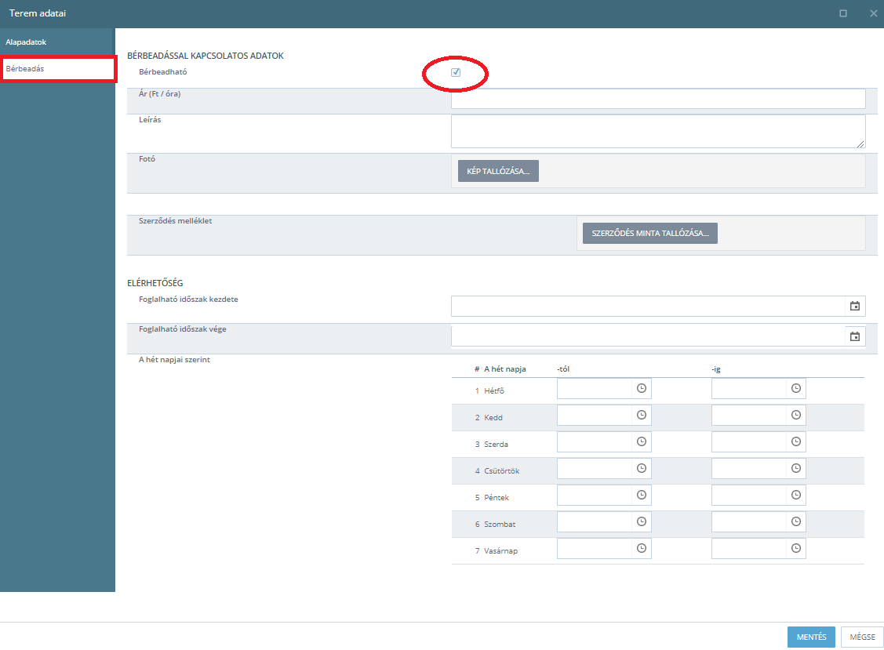Open clock picker for Péntek -tól time
The image size is (884, 650).
point(642,495)
